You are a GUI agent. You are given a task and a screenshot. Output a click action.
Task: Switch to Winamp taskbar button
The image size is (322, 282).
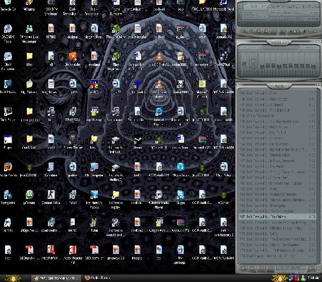[x=56, y=278]
